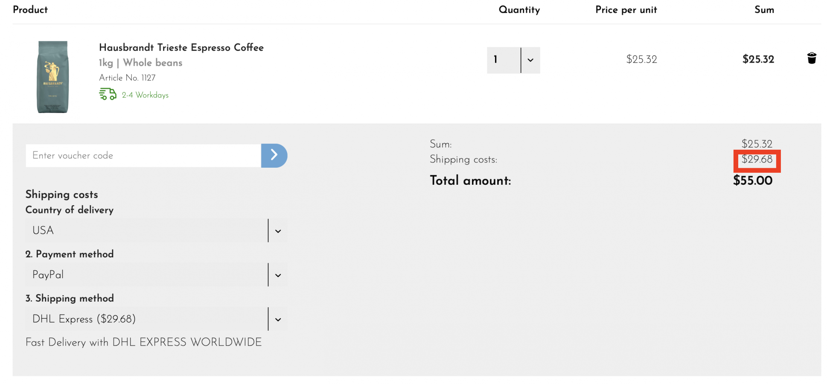Click the green delivery truck icon
The width and height of the screenshot is (827, 384).
coord(108,94)
